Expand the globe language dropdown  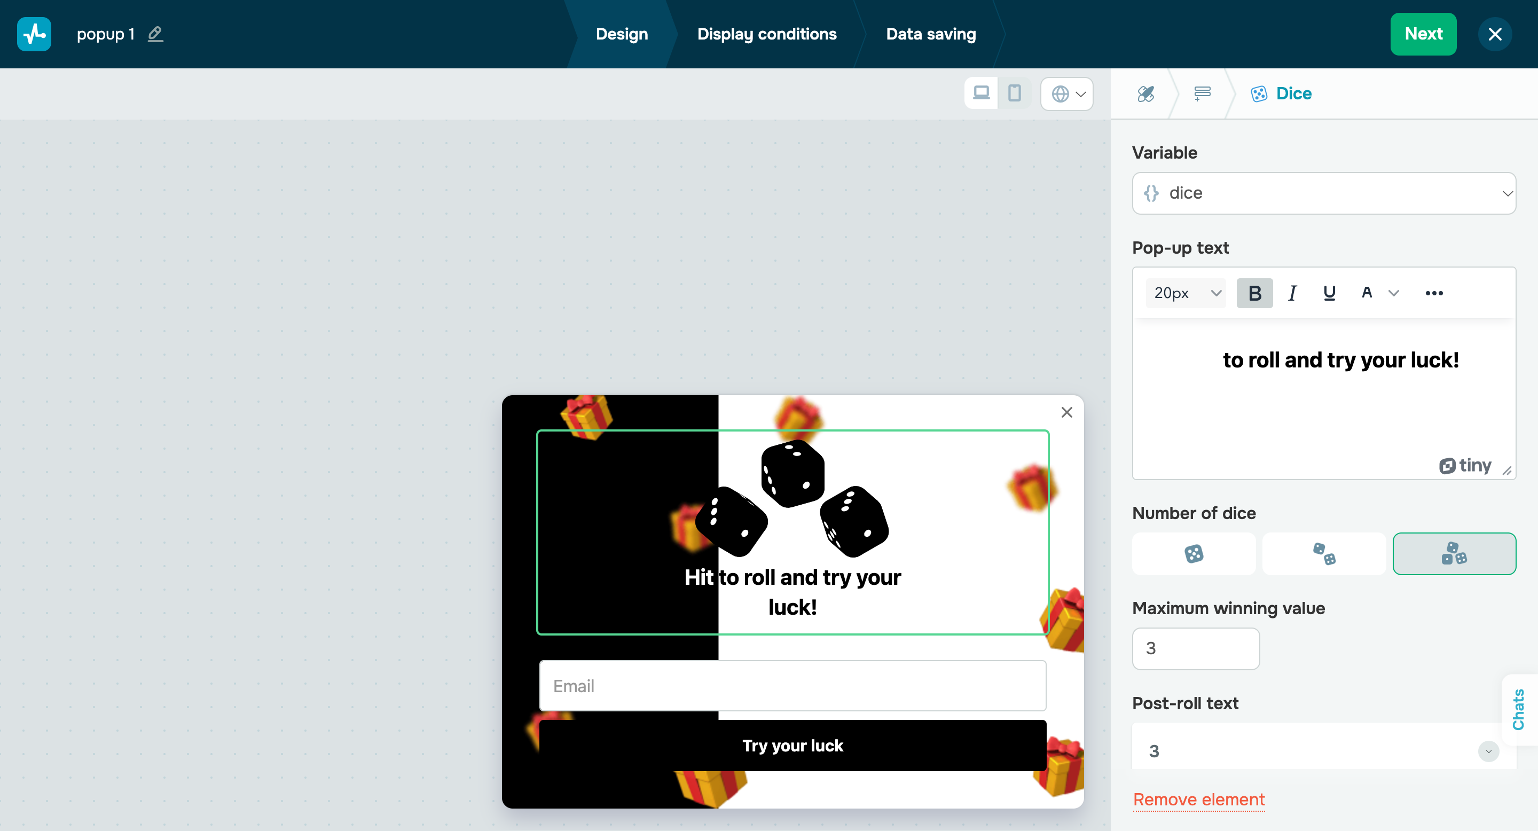pyautogui.click(x=1067, y=93)
